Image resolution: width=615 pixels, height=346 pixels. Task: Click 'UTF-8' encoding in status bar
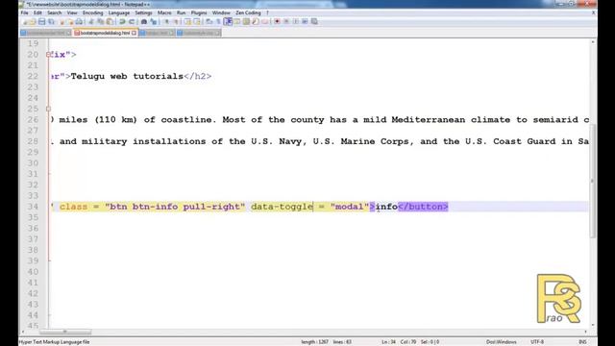click(537, 342)
